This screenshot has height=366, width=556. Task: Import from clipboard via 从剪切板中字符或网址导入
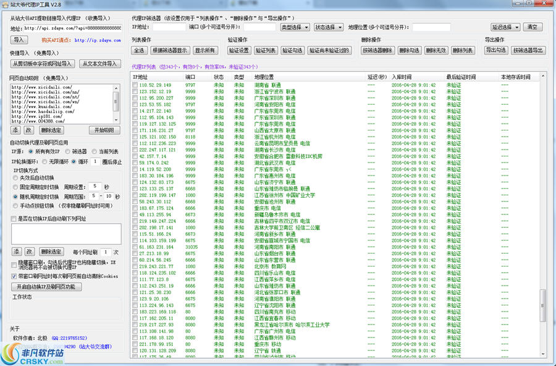[42, 64]
